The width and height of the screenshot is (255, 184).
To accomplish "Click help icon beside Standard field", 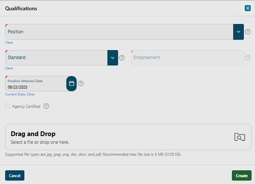I will pos(122,58).
